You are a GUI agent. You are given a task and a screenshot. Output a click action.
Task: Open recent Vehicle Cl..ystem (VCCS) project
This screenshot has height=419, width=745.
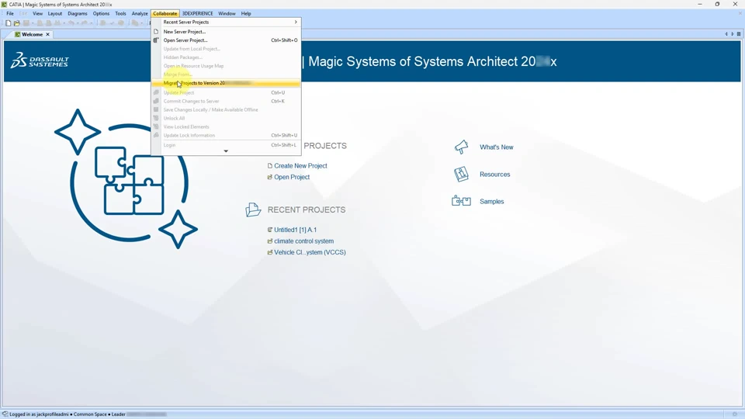[310, 252]
